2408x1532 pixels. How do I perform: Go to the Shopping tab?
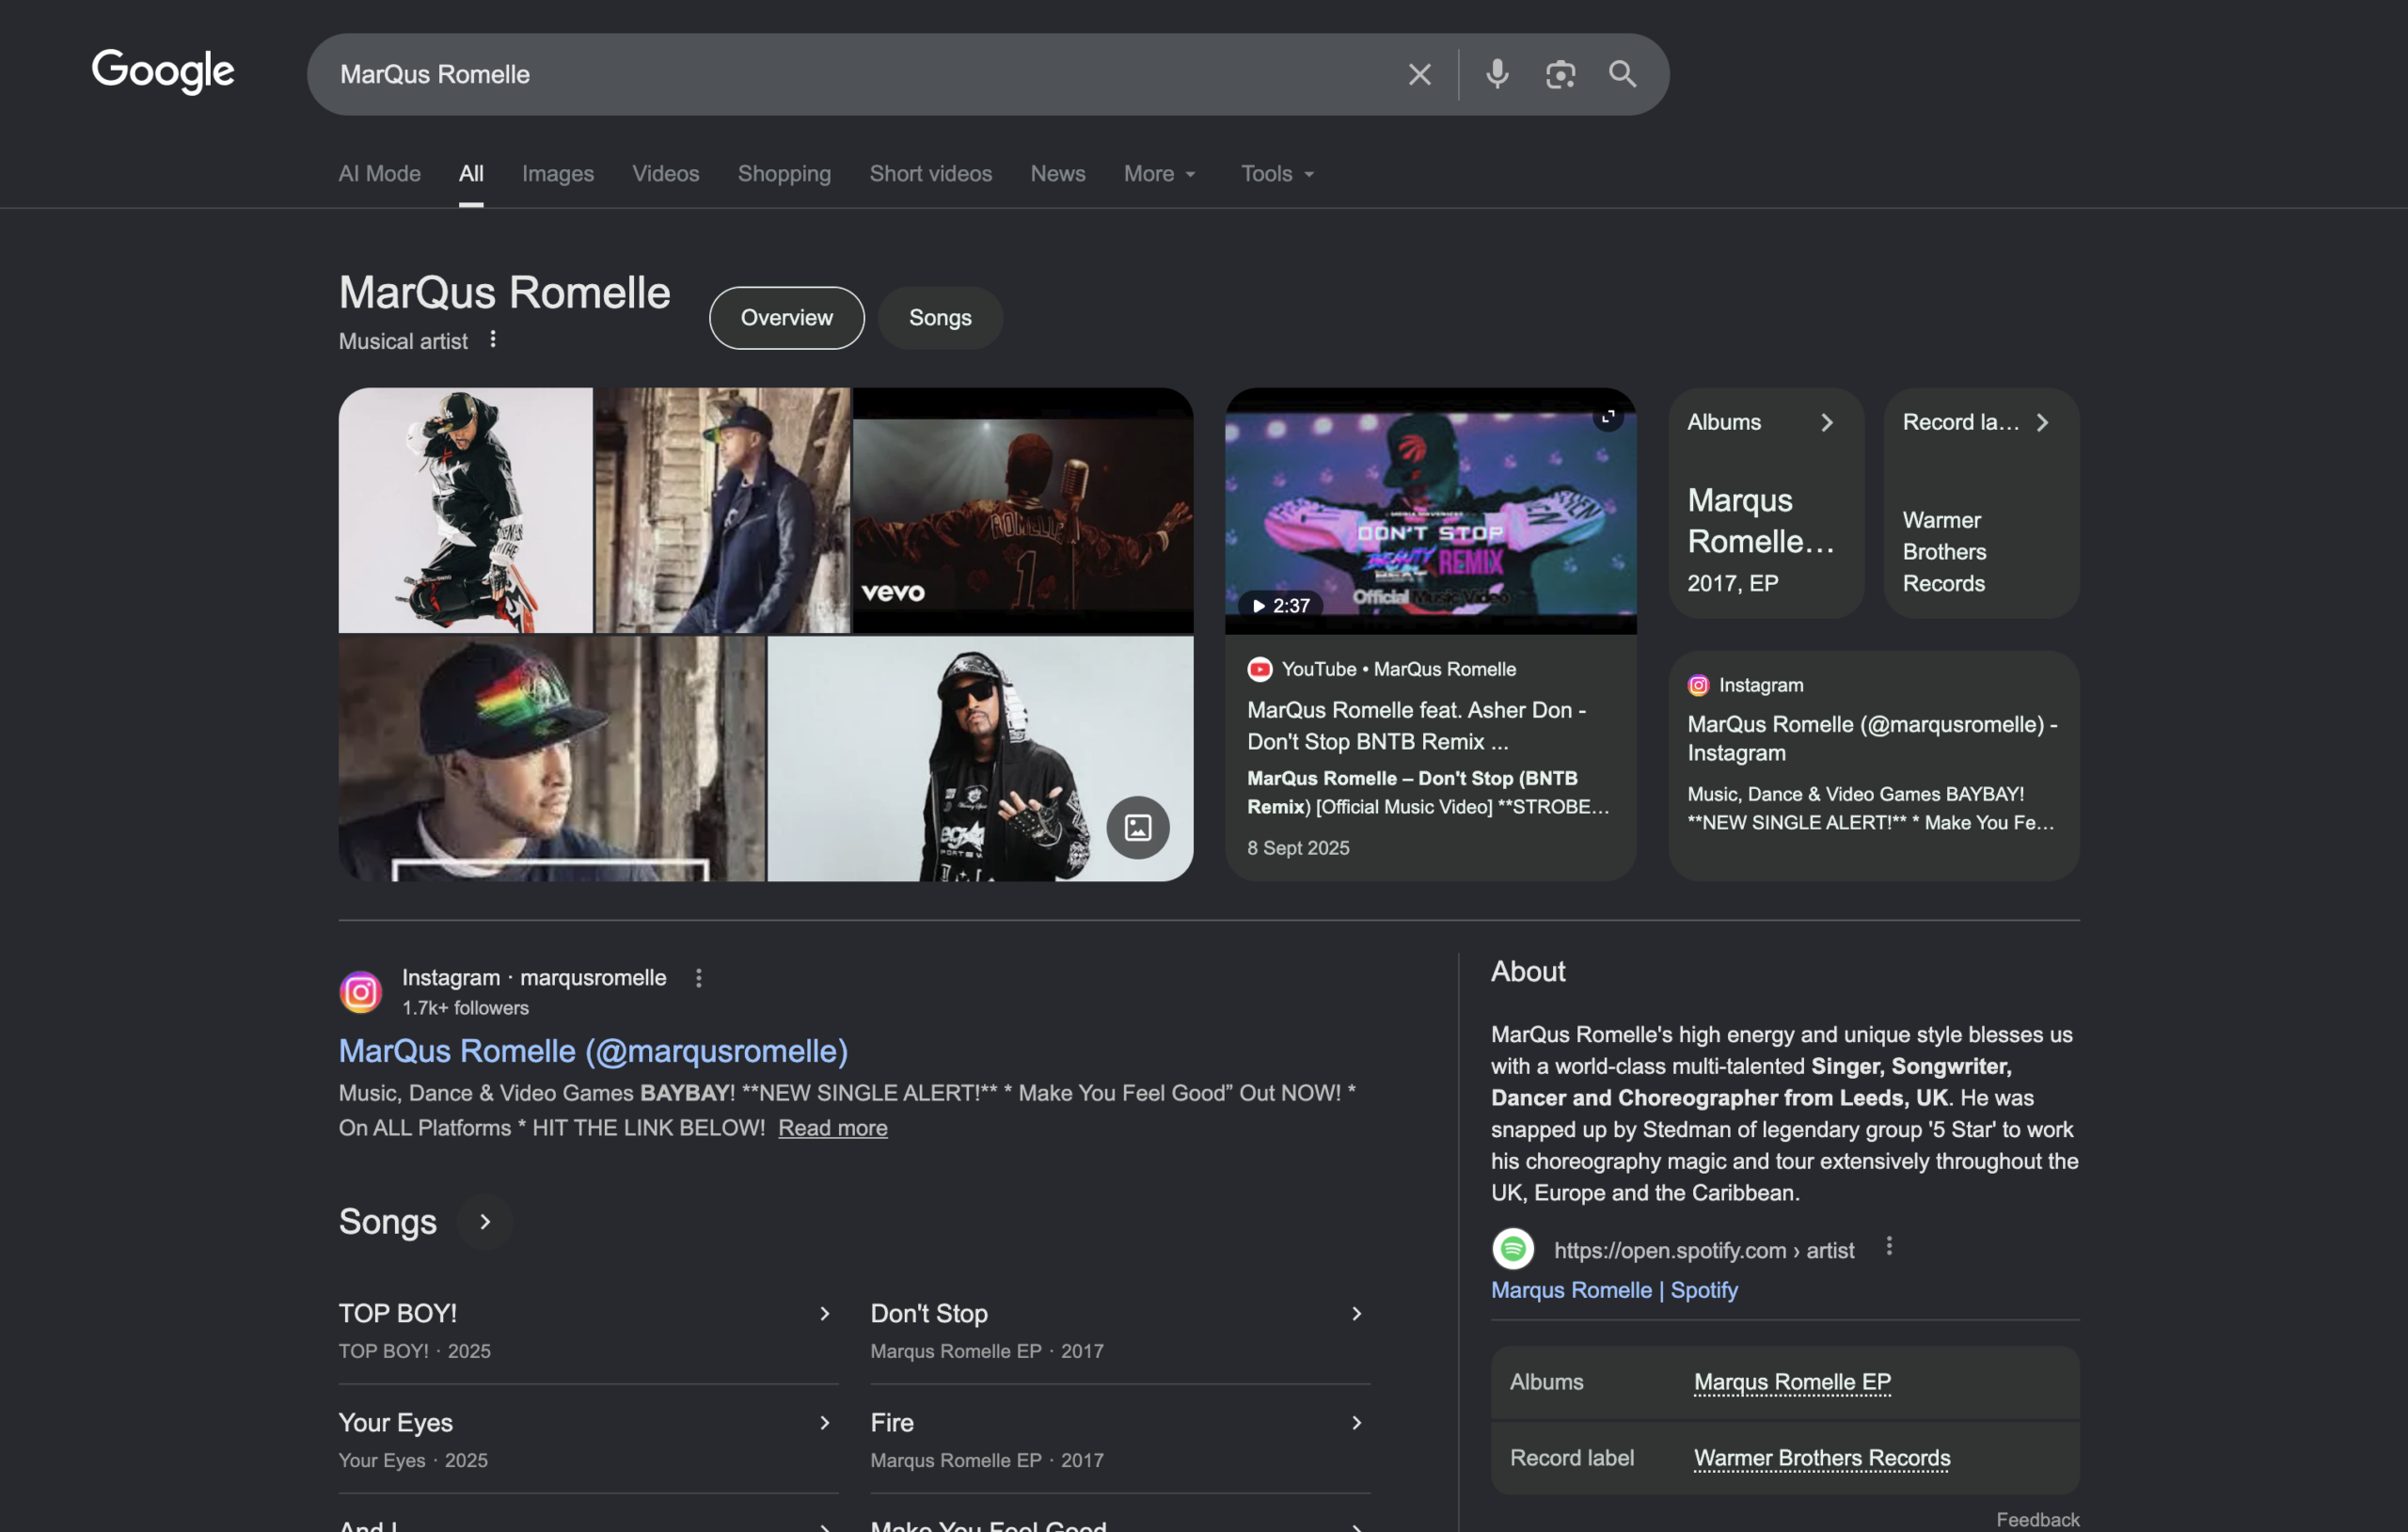pyautogui.click(x=784, y=173)
